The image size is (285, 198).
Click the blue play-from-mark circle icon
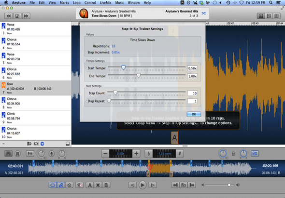(42, 144)
